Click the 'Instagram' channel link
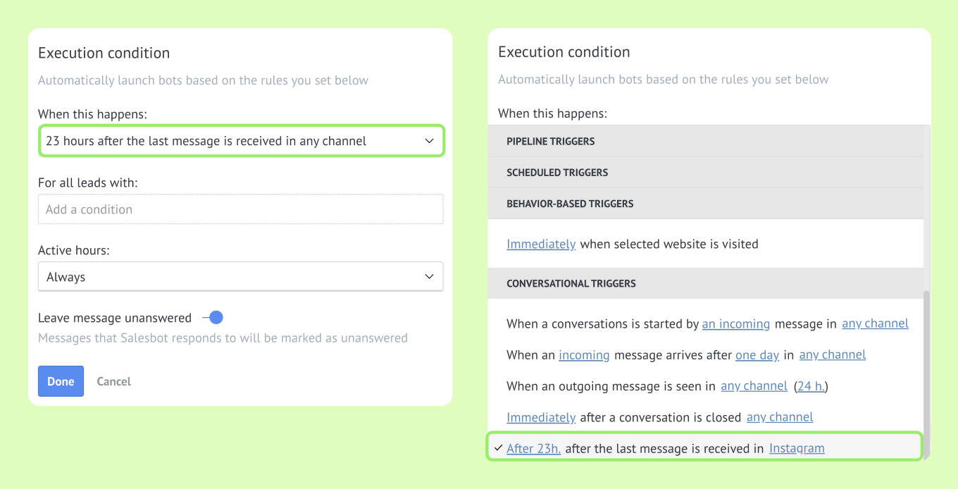The image size is (958, 489). point(797,448)
